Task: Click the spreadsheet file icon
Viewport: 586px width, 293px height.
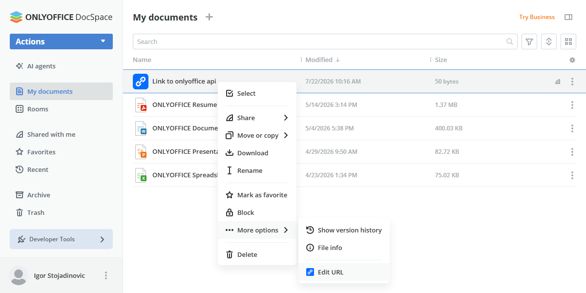Action: [141, 175]
